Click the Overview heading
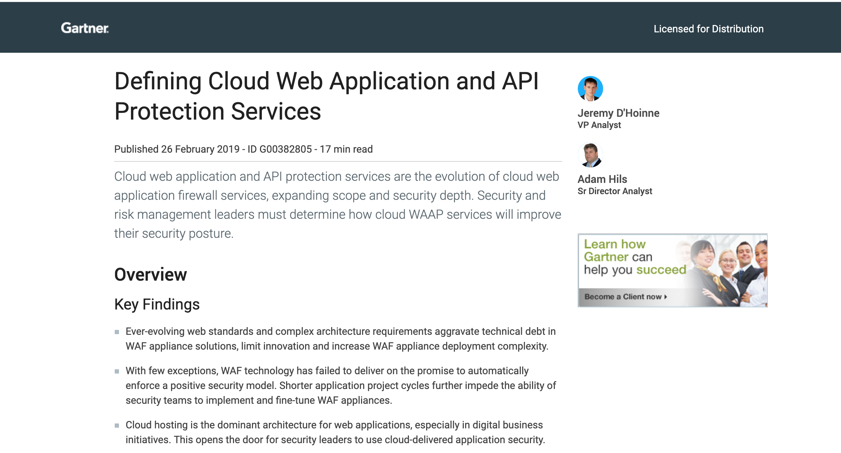This screenshot has height=453, width=841. tap(151, 274)
